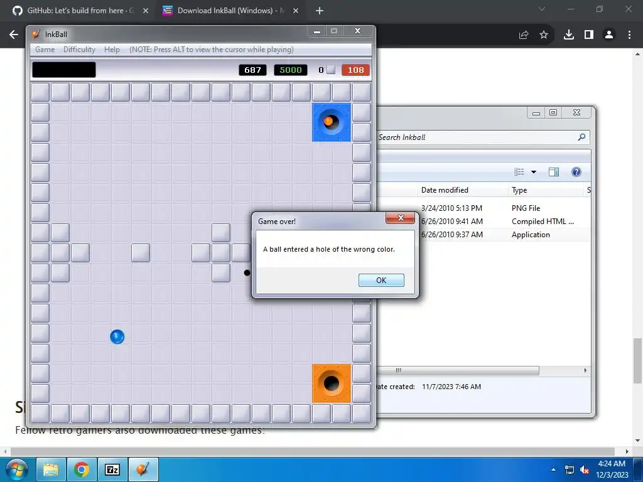Open Chrome profile icon

click(x=609, y=35)
